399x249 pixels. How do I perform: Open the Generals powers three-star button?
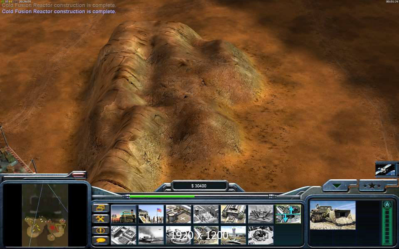click(372, 186)
